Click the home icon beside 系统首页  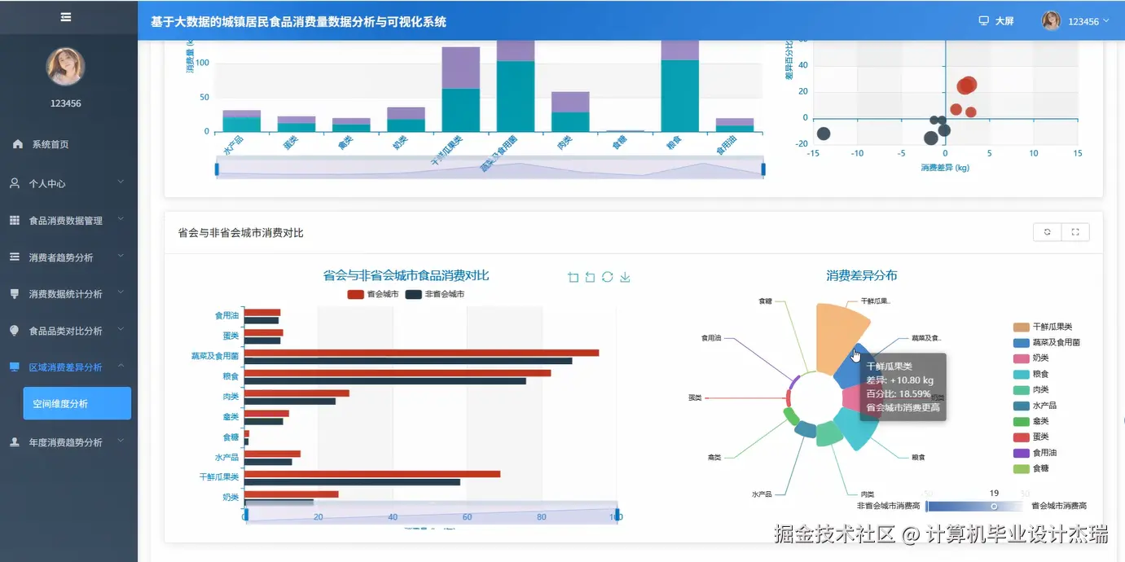click(18, 144)
